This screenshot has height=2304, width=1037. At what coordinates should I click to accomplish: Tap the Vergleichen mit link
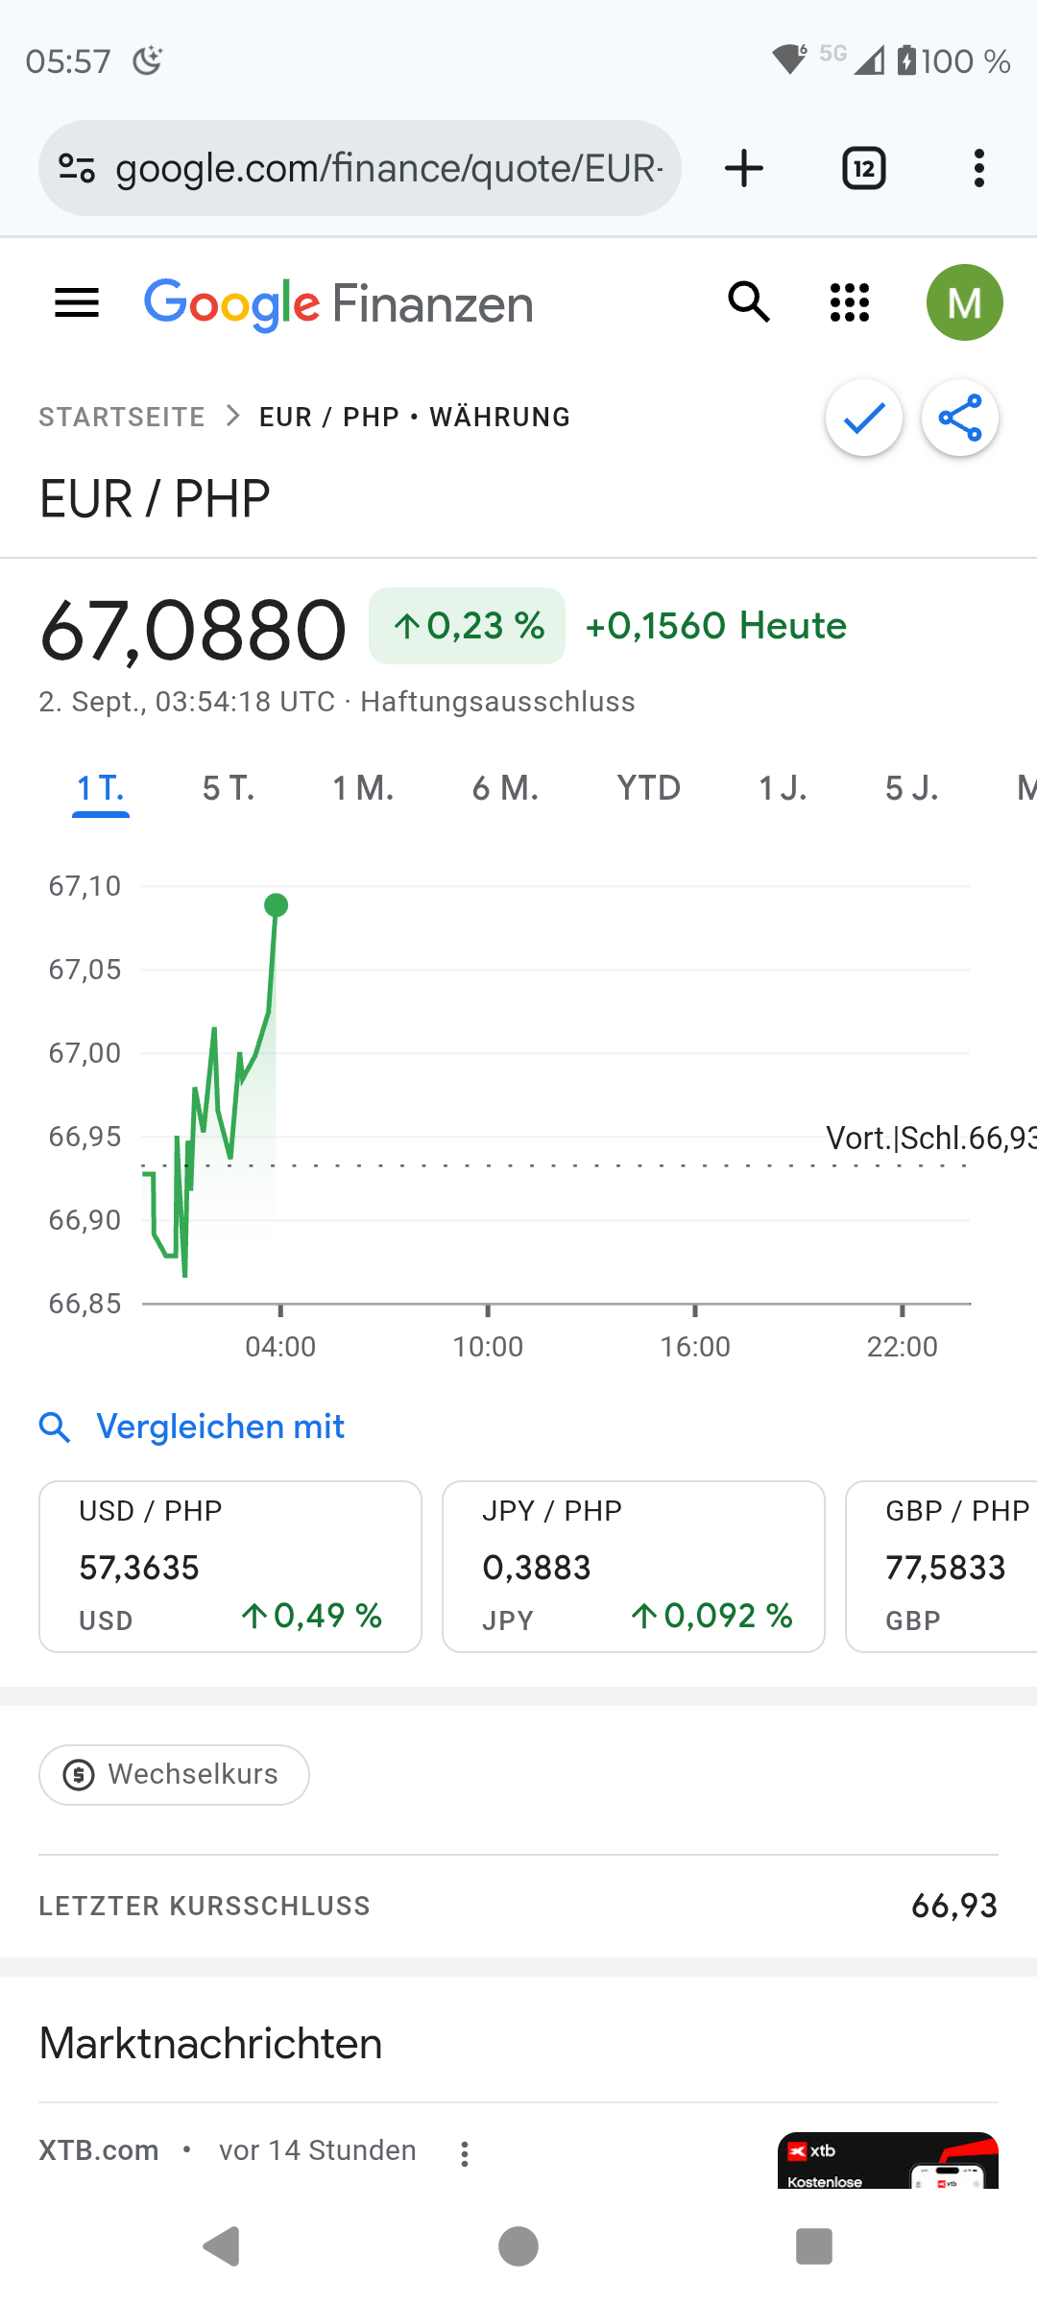click(220, 1427)
